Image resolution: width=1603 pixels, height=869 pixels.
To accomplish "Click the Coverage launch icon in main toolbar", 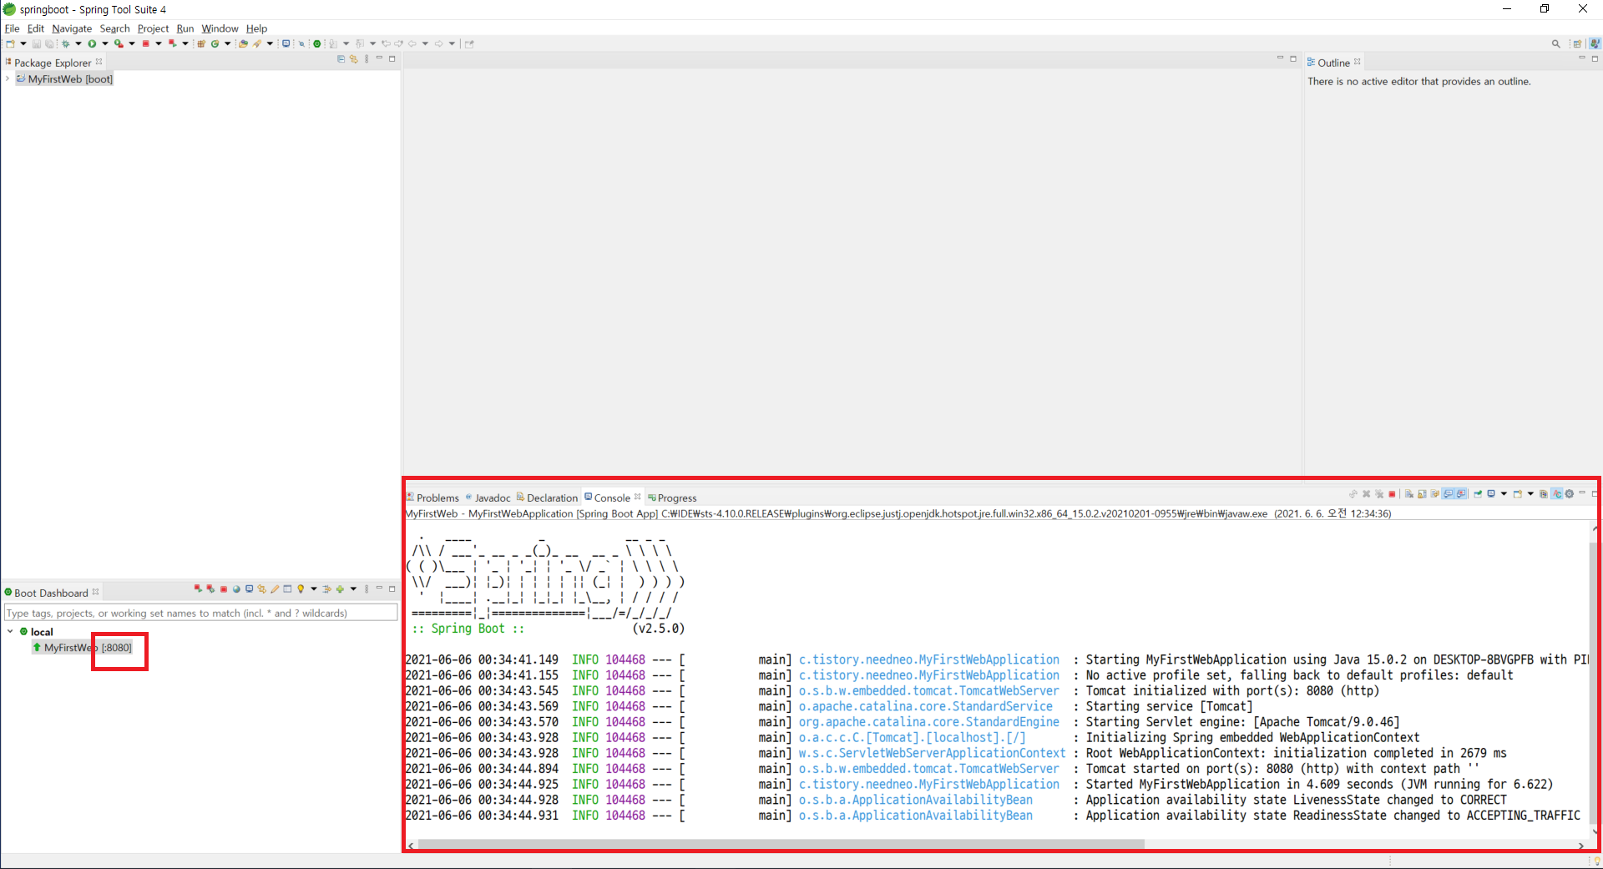I will click(119, 43).
